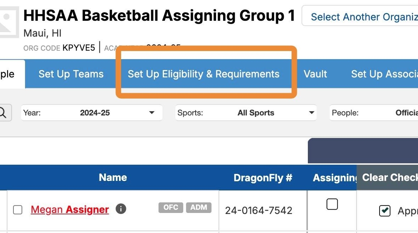Expand the Sports All Sports dropdown
This screenshot has width=418, height=233.
[246, 113]
